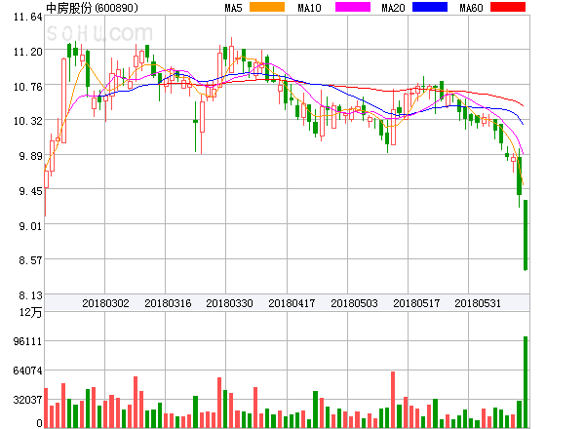Image resolution: width=585 pixels, height=429 pixels.
Task: Click the 20180302 date label
Action: (105, 303)
